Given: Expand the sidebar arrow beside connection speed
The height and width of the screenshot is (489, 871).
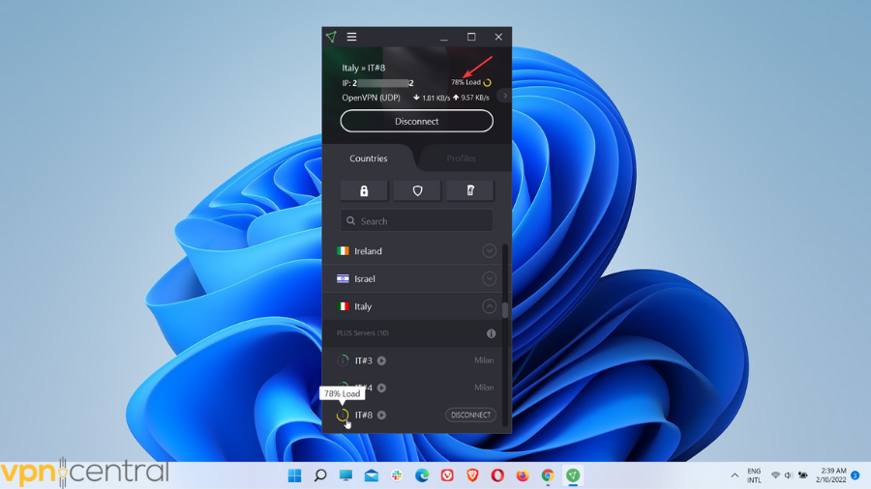Looking at the screenshot, I should (x=504, y=97).
